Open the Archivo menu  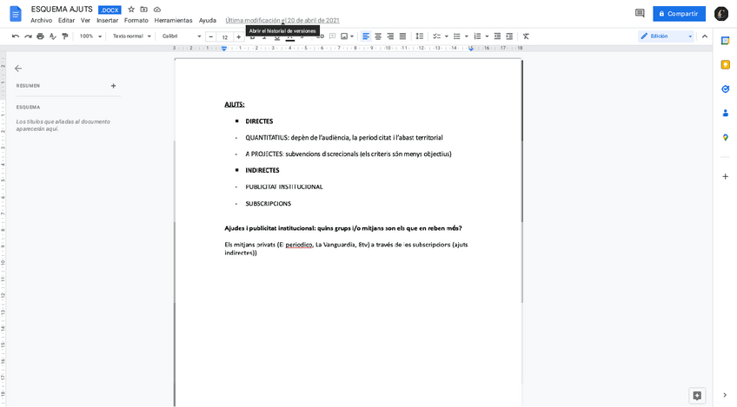pos(42,20)
